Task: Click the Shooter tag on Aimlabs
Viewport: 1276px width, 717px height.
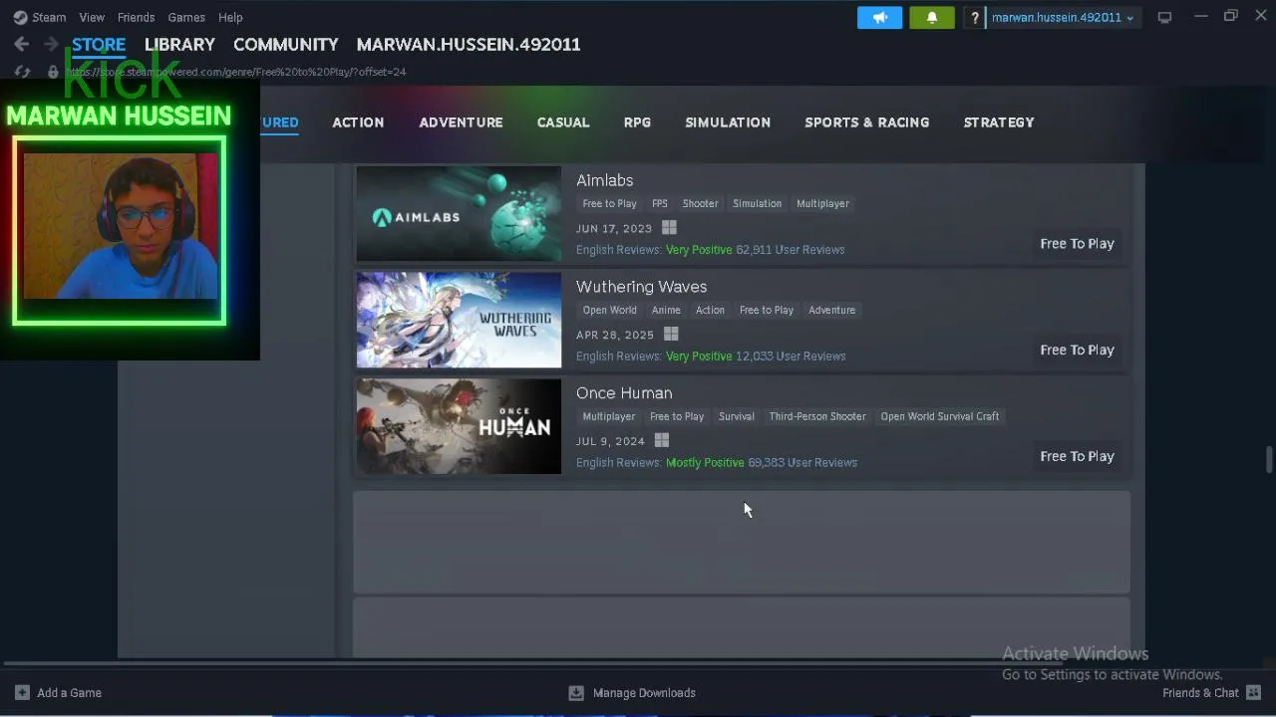Action: pyautogui.click(x=700, y=203)
